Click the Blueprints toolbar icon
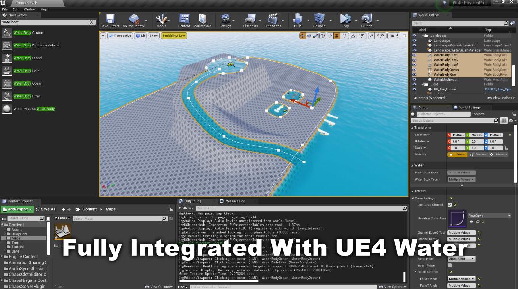The image size is (518, 289). click(250, 19)
